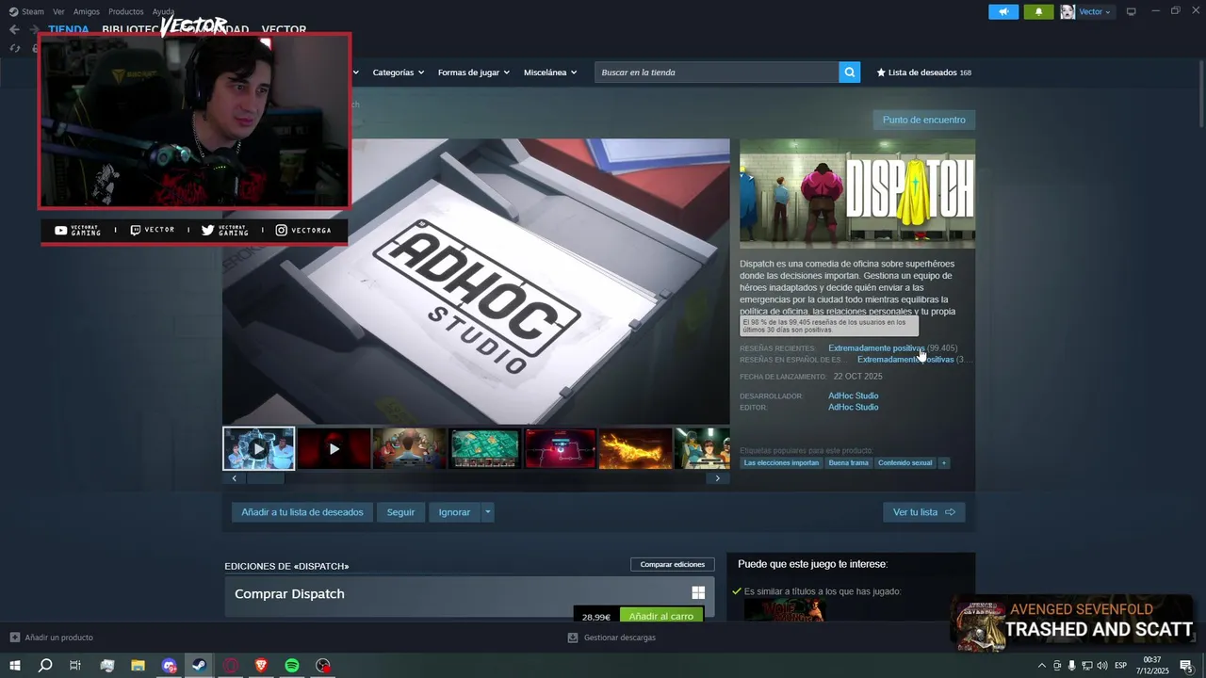Select the fiery orange screenshot thumbnail
This screenshot has width=1206, height=678.
[636, 448]
